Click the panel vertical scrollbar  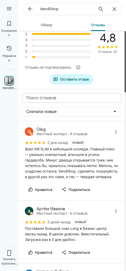[x=125, y=62]
